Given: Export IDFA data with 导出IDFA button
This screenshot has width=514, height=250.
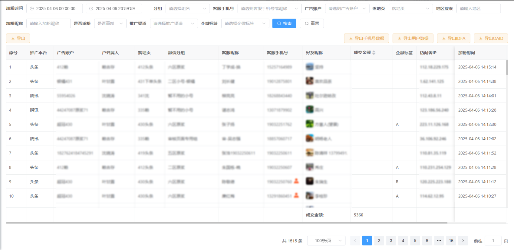Looking at the screenshot, I should tap(453, 38).
